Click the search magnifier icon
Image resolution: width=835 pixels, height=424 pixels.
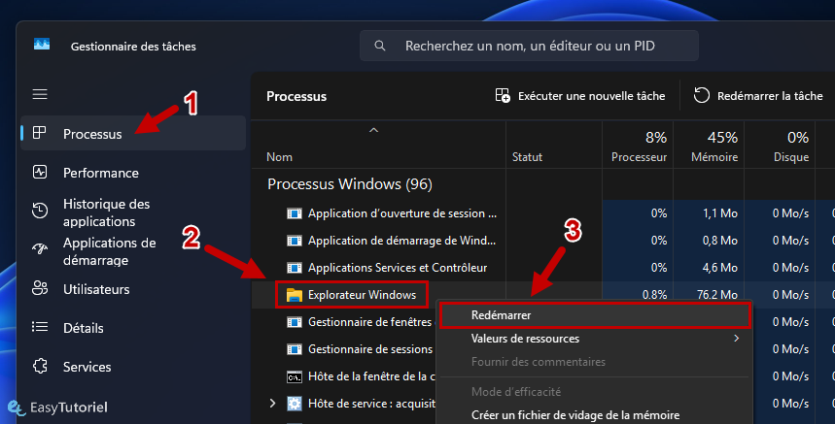(x=380, y=46)
